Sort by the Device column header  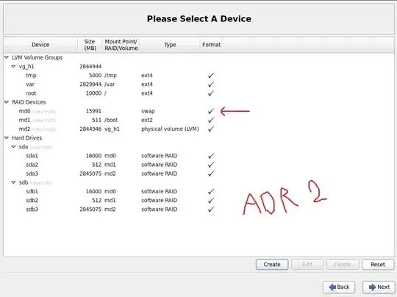pos(40,45)
